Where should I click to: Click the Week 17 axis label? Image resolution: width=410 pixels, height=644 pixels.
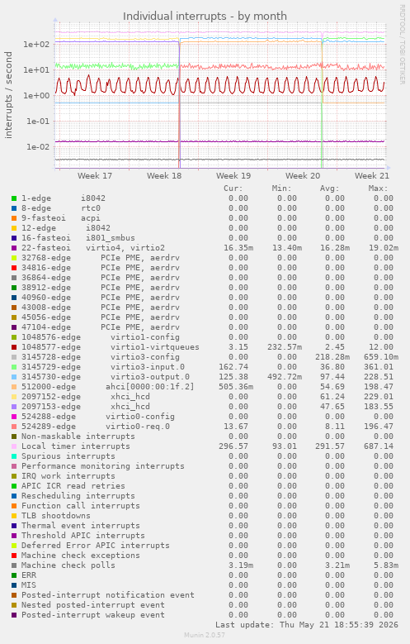pos(95,176)
